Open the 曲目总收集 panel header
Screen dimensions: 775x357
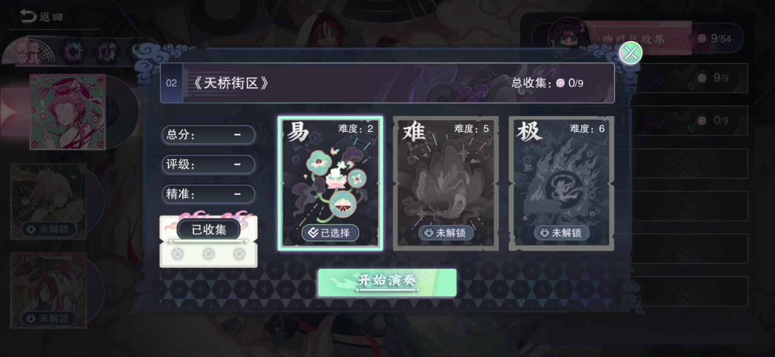point(633,39)
